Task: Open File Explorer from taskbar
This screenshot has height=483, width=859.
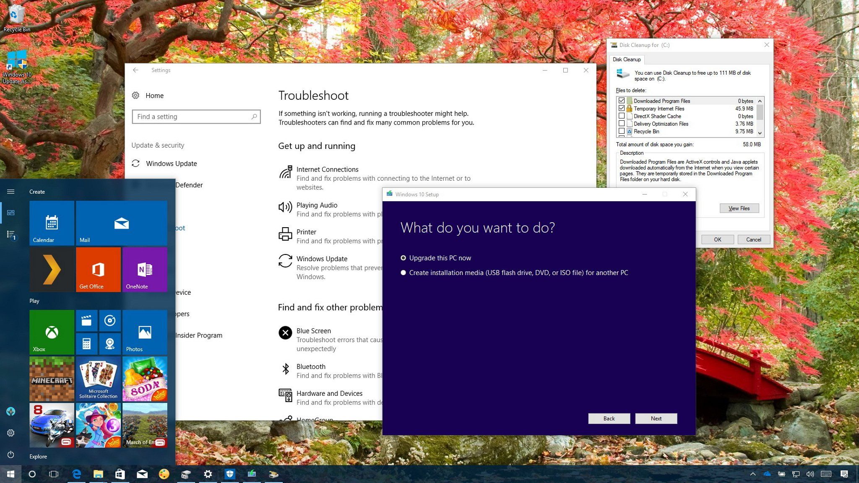Action: [98, 474]
